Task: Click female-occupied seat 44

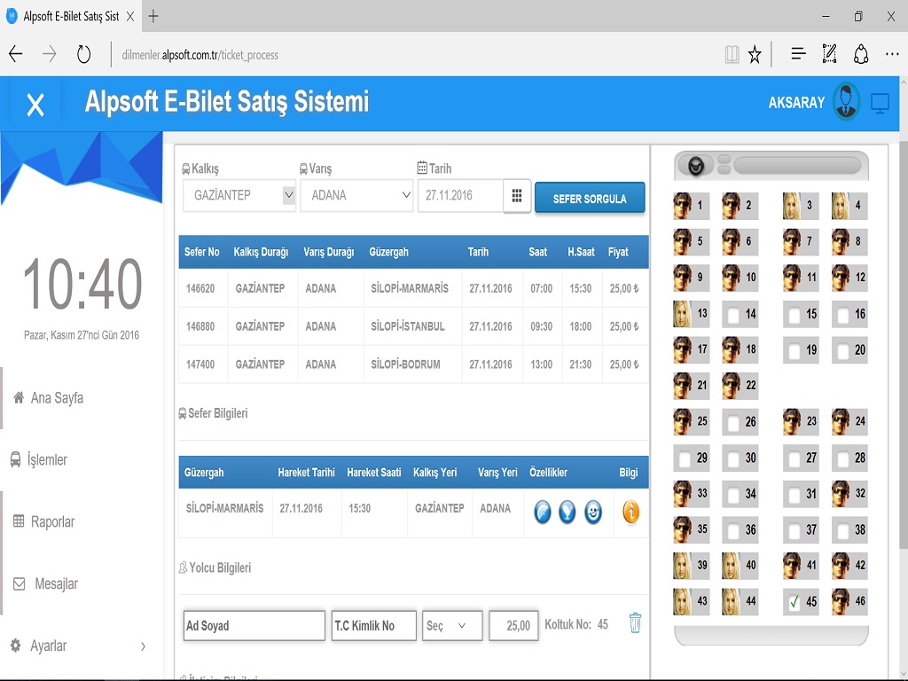Action: click(x=740, y=602)
